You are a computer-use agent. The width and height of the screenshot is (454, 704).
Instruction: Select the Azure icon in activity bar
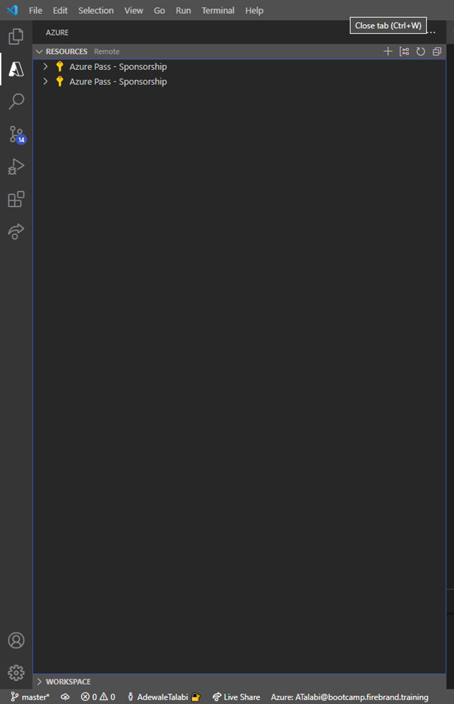pos(16,69)
